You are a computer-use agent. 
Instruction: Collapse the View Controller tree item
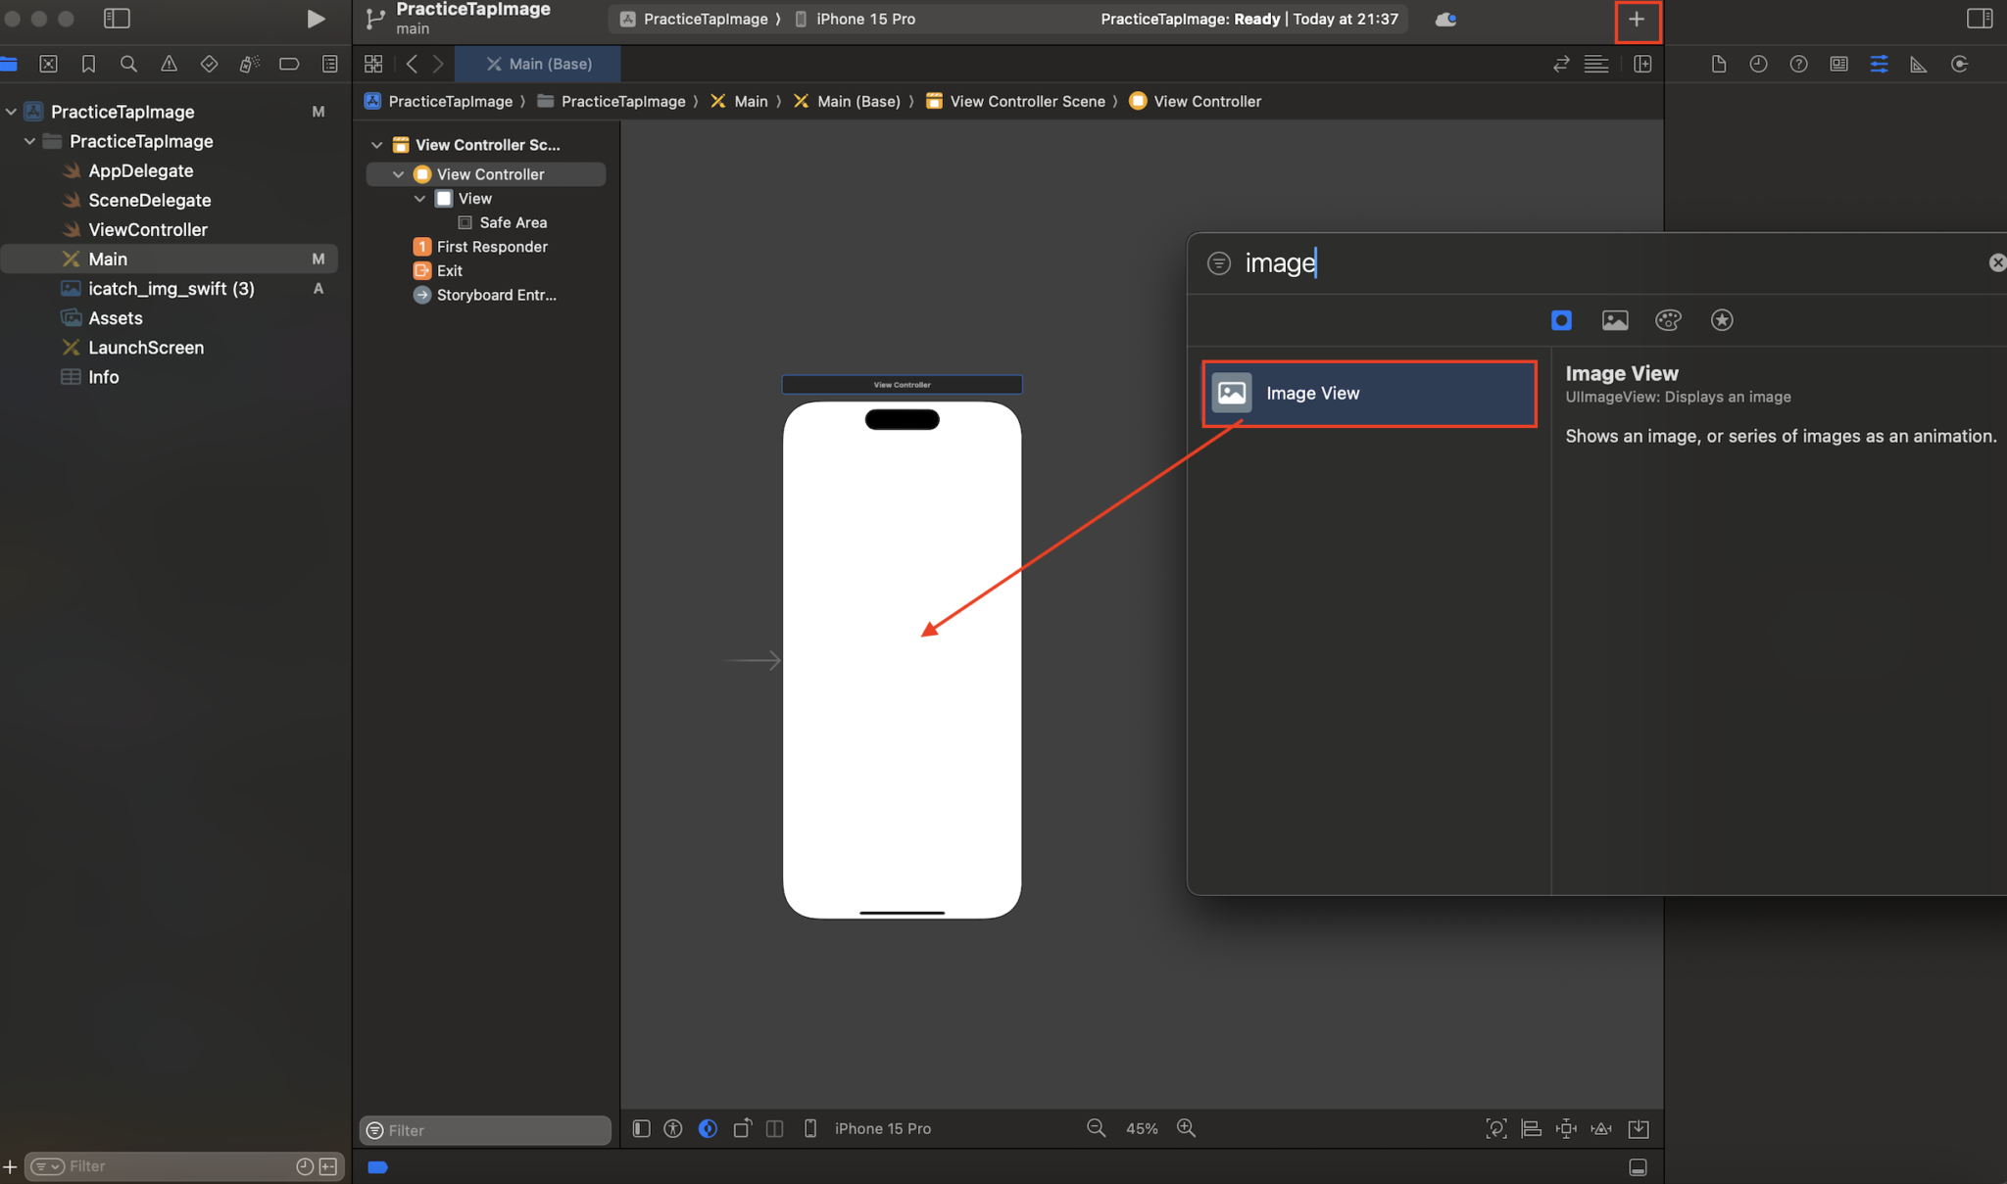tap(398, 173)
